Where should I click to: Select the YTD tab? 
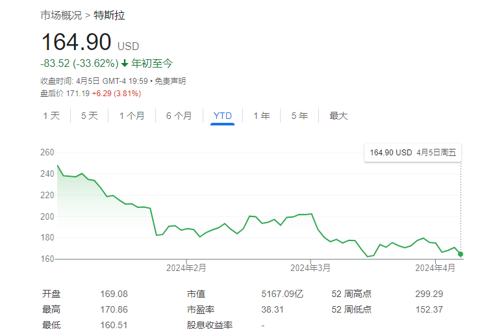223,116
